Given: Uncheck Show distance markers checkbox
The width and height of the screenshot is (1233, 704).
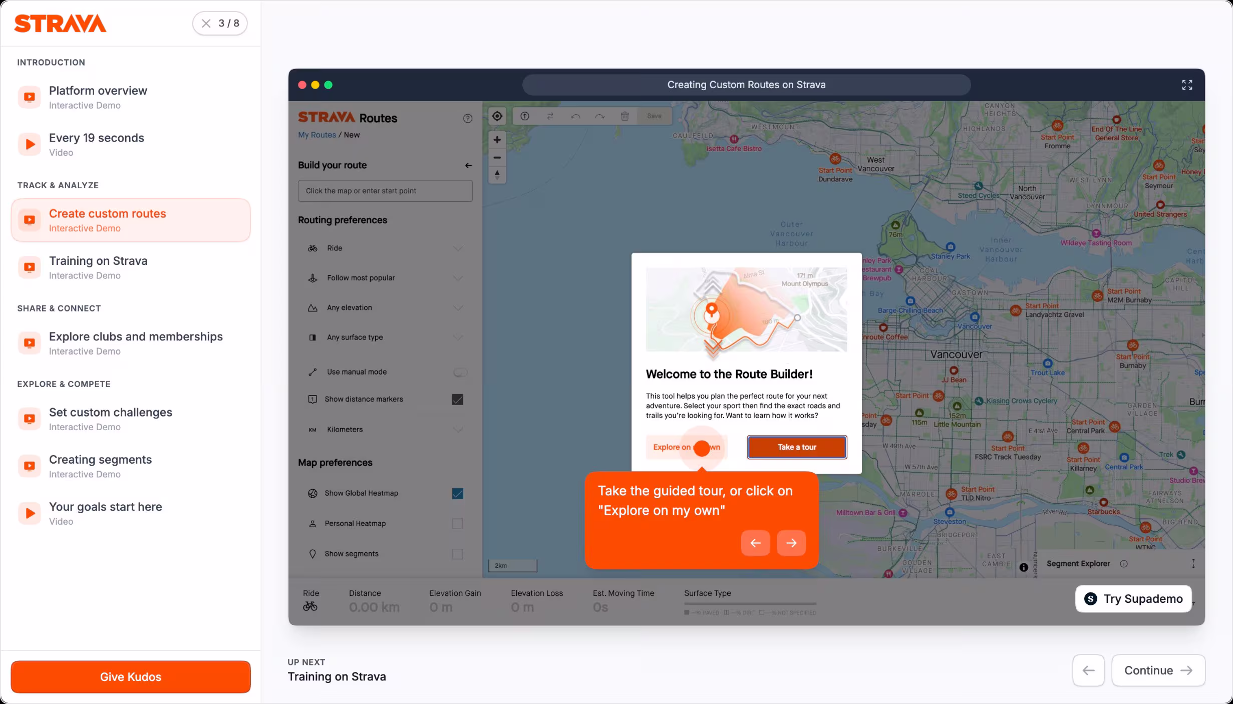Looking at the screenshot, I should click(x=457, y=400).
